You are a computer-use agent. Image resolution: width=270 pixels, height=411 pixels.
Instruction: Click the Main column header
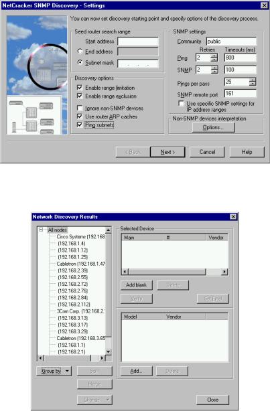pos(143,238)
